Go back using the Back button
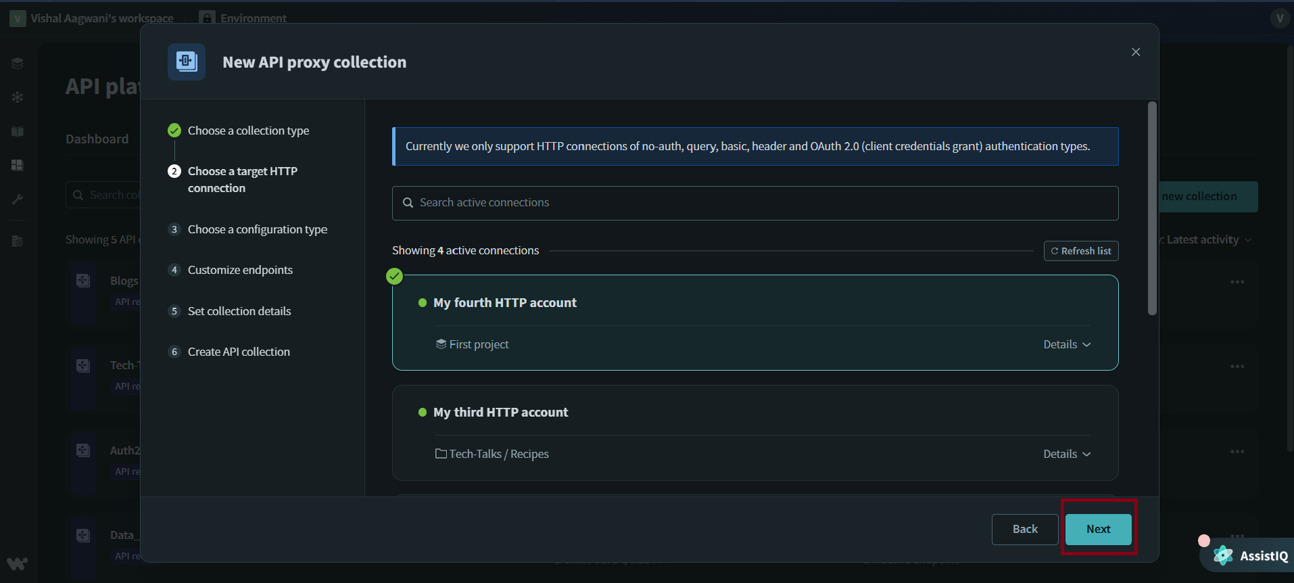The width and height of the screenshot is (1294, 583). click(x=1024, y=530)
